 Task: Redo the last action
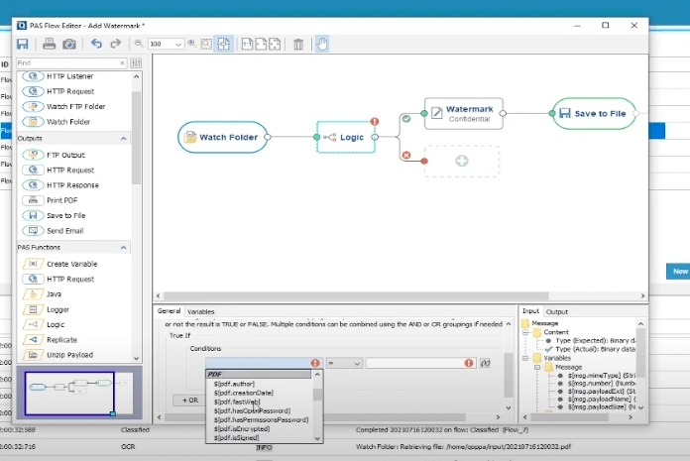click(115, 44)
